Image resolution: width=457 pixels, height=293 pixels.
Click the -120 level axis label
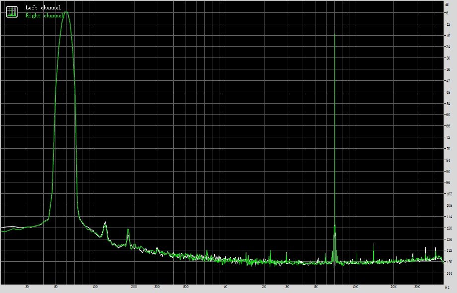pos(449,228)
